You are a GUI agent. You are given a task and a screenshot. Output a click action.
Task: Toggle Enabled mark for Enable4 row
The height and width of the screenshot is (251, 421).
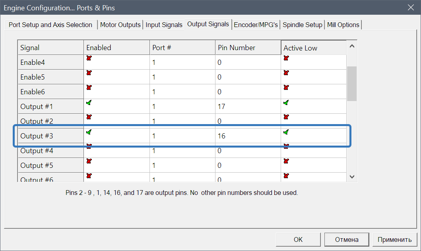89,58
